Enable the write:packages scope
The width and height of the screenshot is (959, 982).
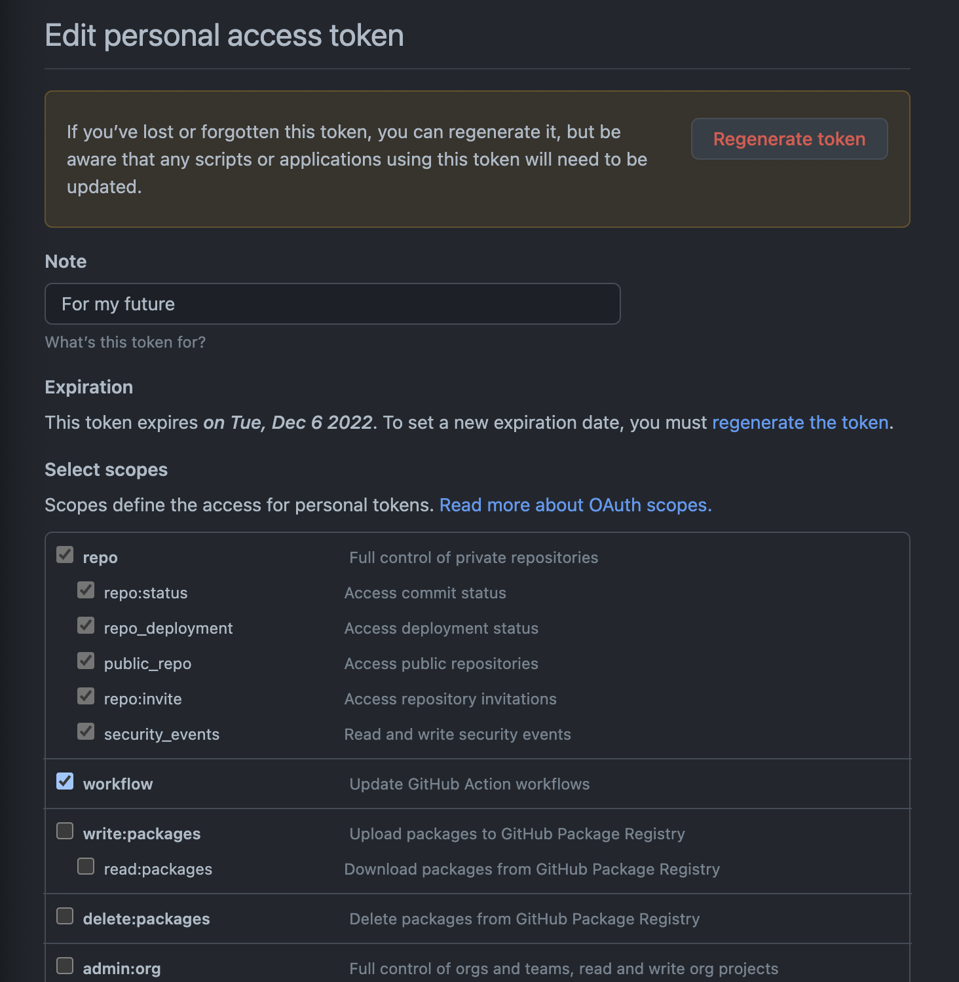64,831
